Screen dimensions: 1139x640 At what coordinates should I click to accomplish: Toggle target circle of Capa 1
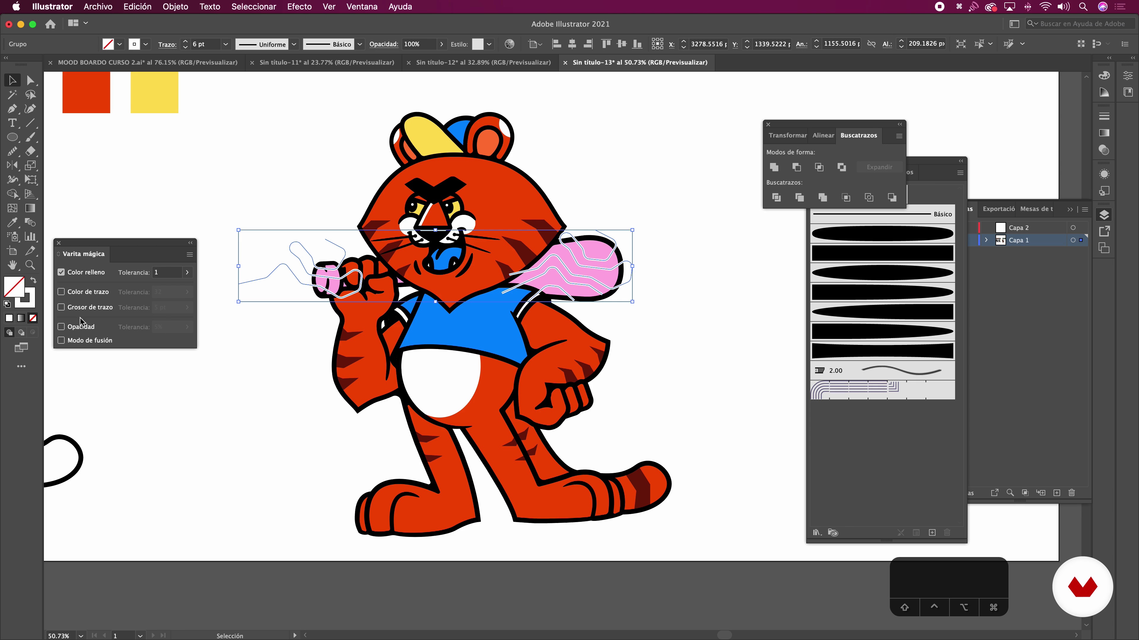click(x=1073, y=240)
